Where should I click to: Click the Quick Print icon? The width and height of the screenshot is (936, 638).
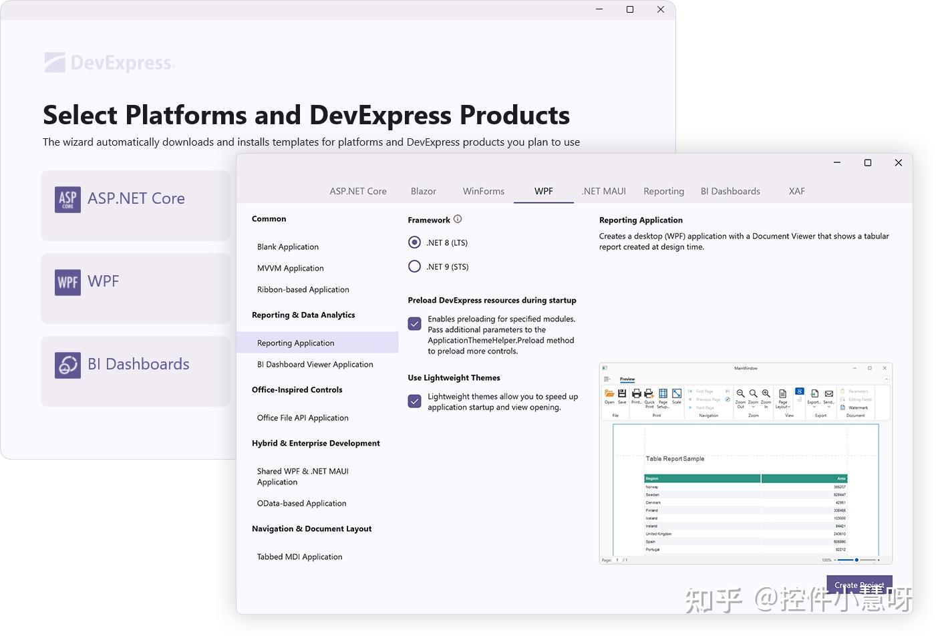click(x=649, y=393)
